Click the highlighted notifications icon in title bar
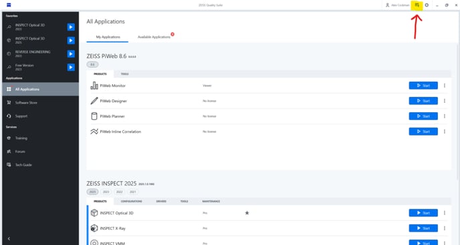Image resolution: width=460 pixels, height=245 pixels. pyautogui.click(x=417, y=5)
